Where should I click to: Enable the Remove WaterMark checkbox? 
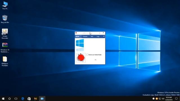87,55
